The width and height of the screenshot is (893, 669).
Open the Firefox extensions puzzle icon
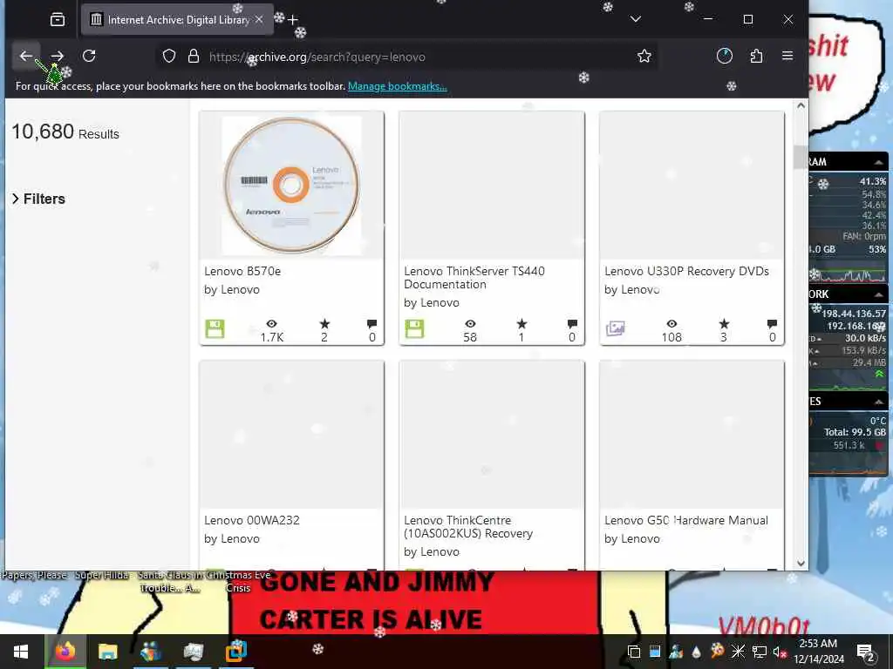click(756, 56)
